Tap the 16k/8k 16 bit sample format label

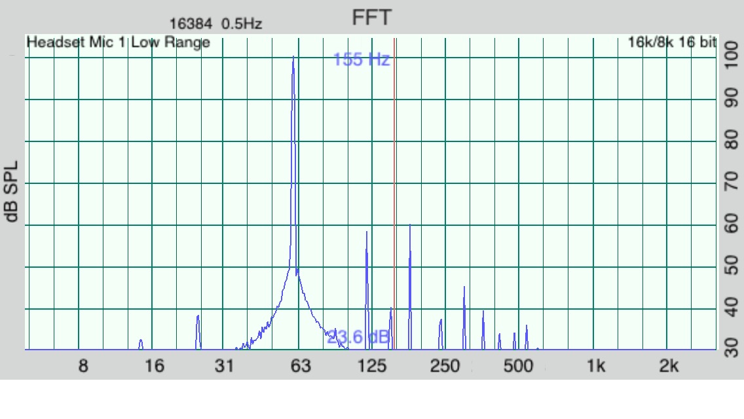click(672, 43)
